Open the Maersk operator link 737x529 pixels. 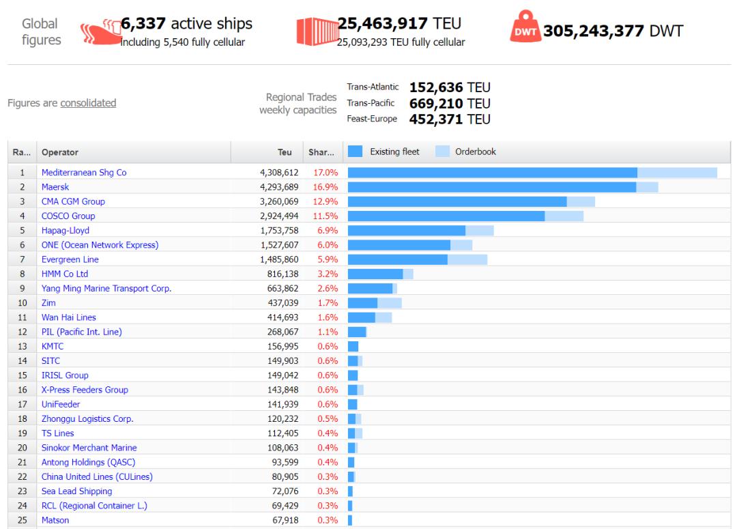[55, 187]
